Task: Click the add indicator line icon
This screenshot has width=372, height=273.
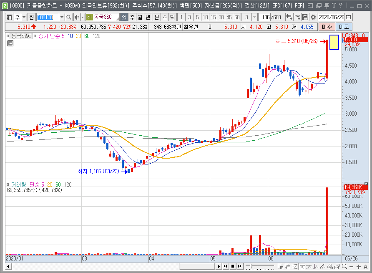Action: tap(297, 17)
